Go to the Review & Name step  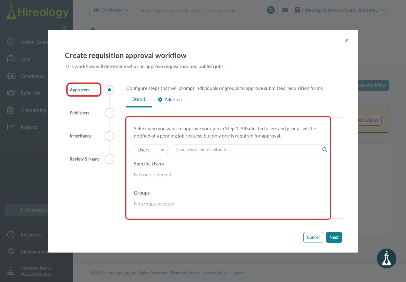click(85, 159)
